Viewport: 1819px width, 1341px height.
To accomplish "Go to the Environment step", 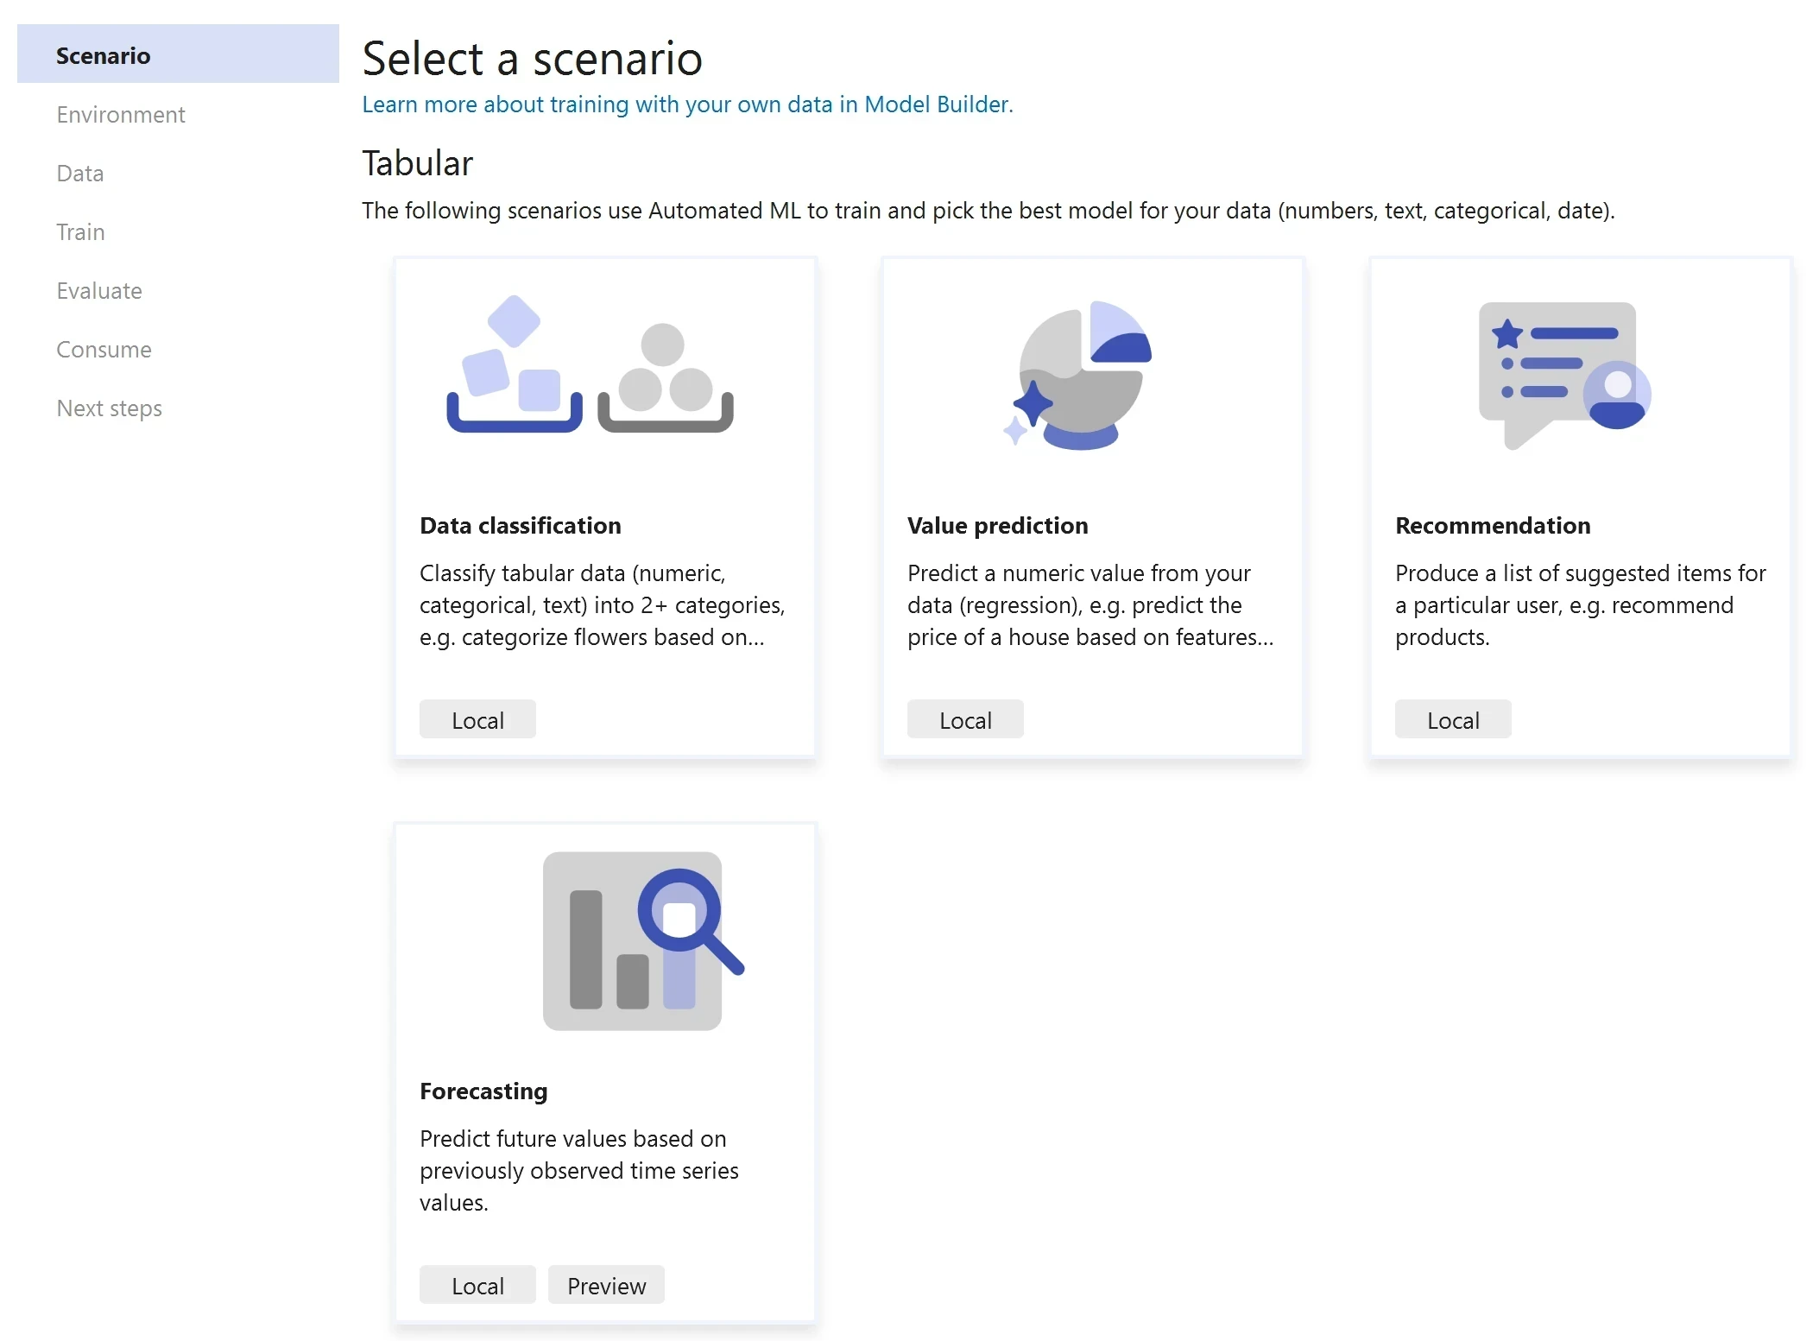I will click(120, 114).
